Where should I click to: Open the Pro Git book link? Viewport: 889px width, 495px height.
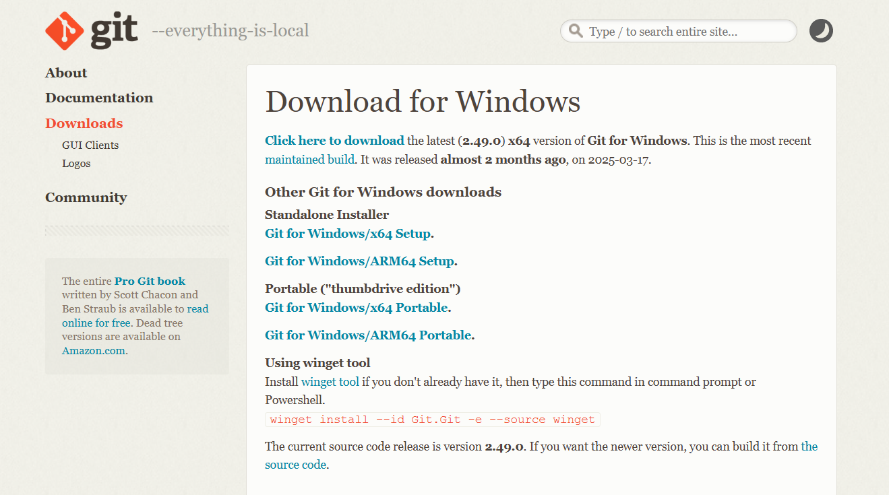pos(150,281)
